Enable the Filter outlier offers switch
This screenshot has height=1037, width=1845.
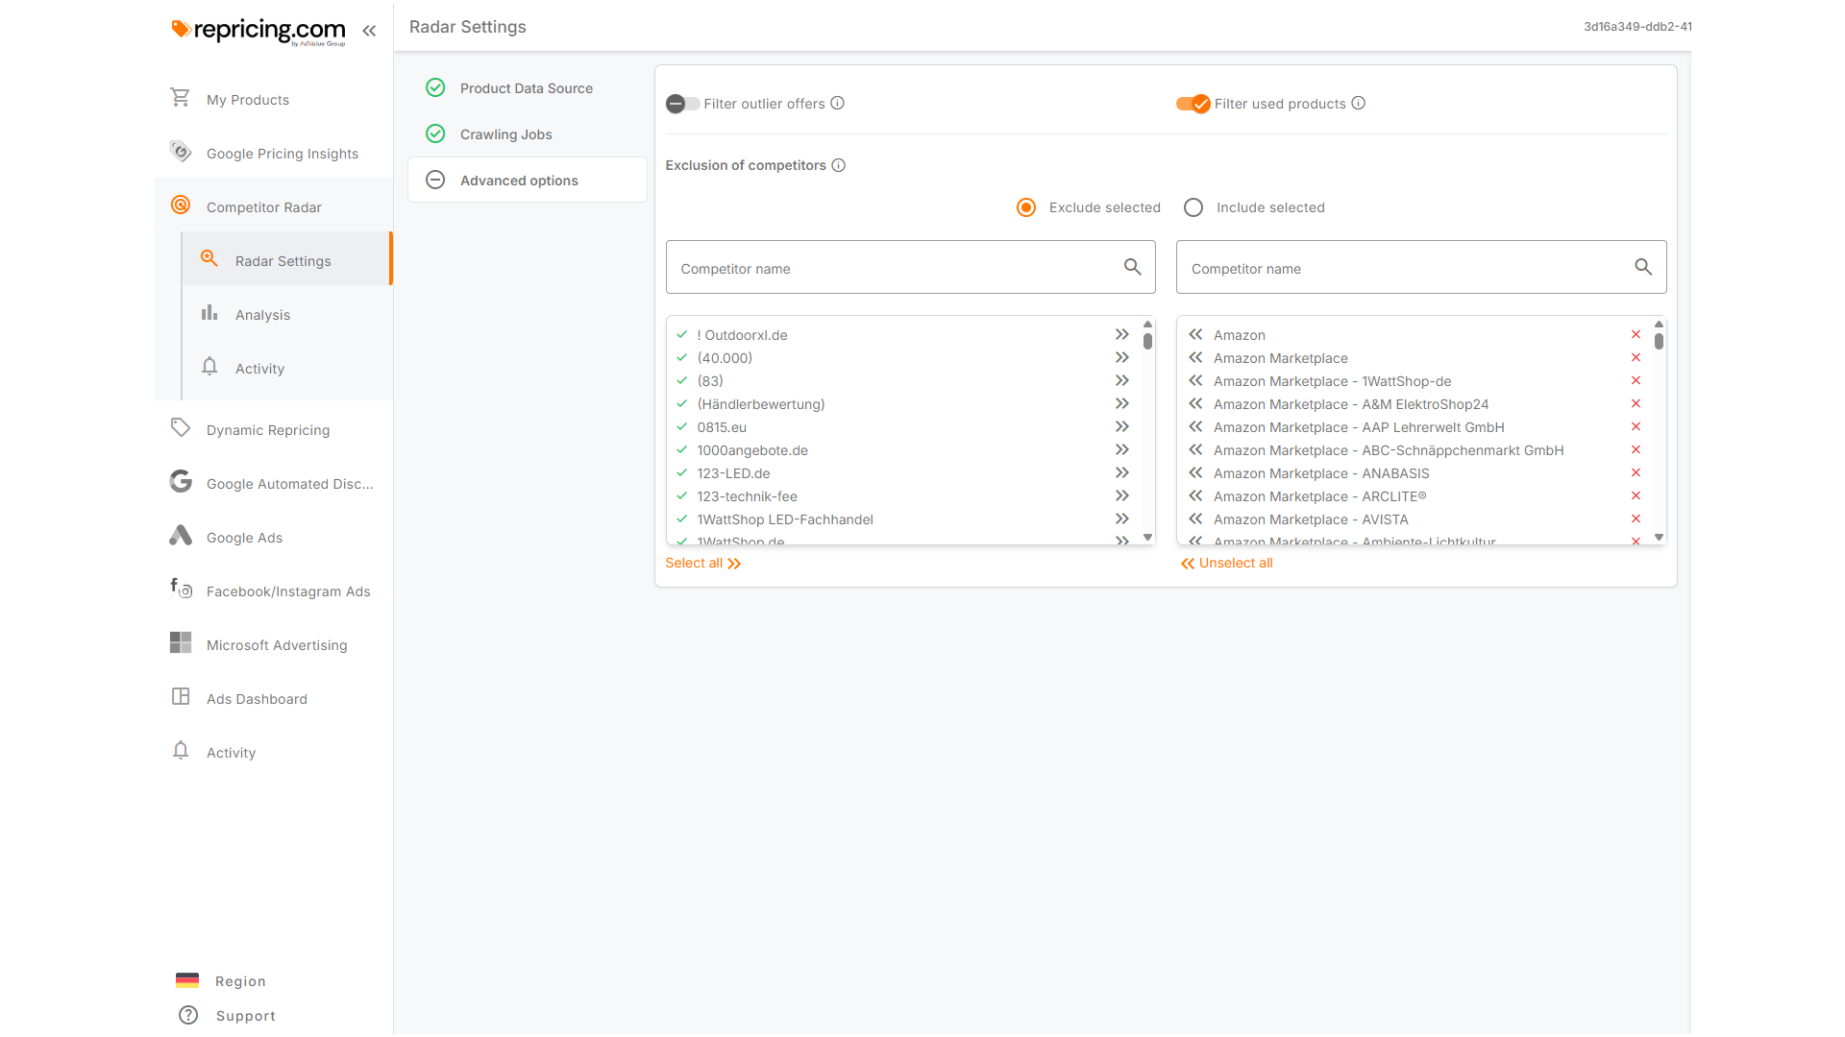pyautogui.click(x=682, y=104)
